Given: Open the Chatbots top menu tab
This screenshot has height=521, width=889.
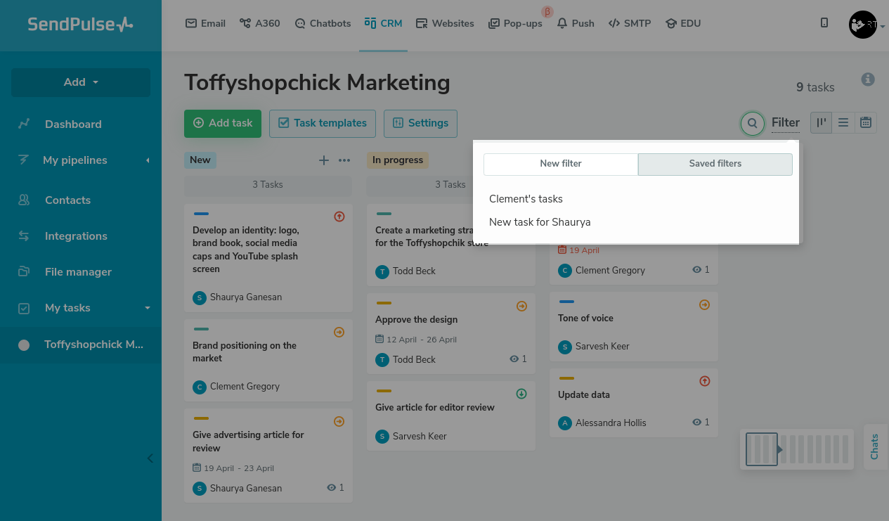Looking at the screenshot, I should (323, 23).
